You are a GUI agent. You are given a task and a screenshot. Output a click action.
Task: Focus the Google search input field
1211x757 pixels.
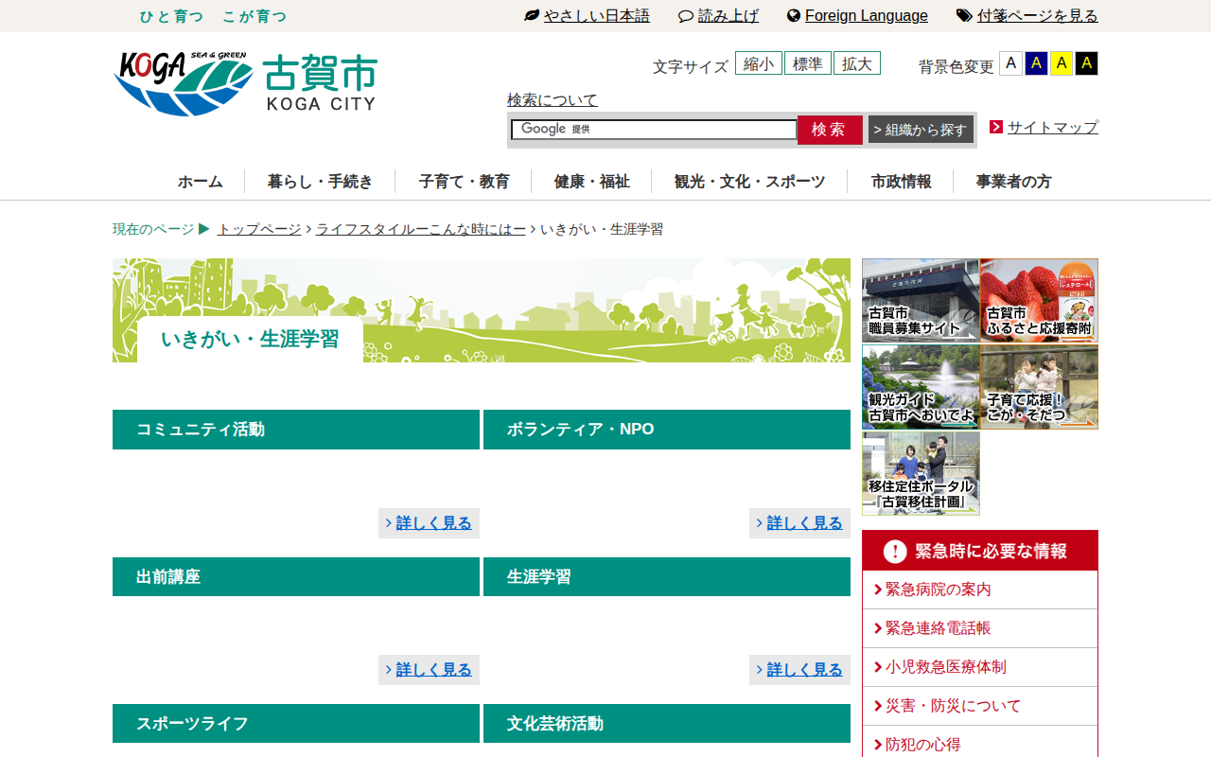[x=654, y=130]
